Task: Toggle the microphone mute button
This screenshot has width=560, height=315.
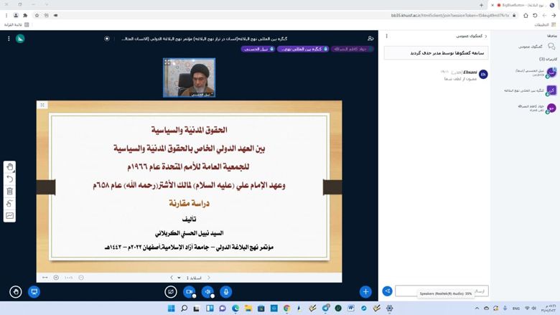Action: tap(226, 291)
